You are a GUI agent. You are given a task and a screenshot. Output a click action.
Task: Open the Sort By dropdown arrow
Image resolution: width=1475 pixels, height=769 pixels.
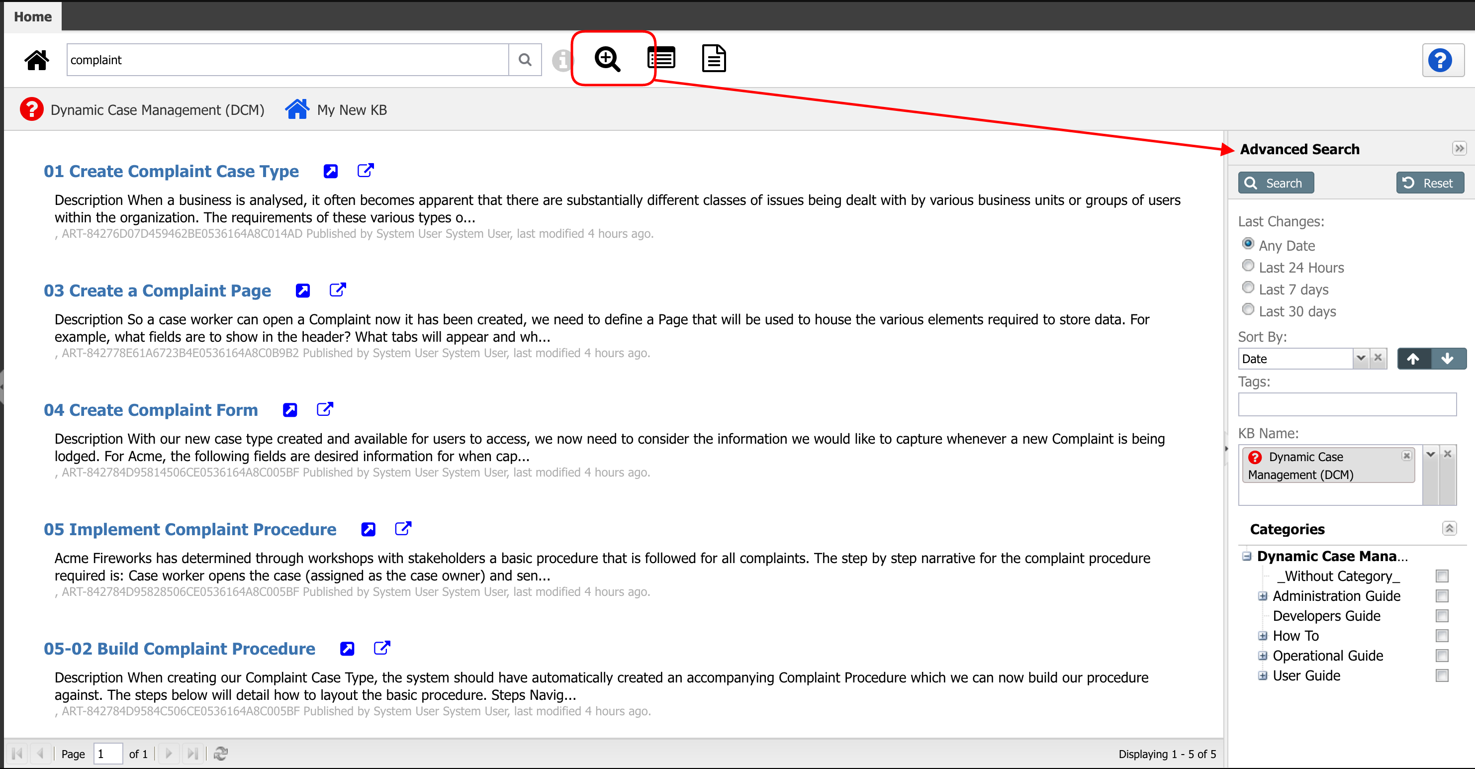click(x=1361, y=358)
